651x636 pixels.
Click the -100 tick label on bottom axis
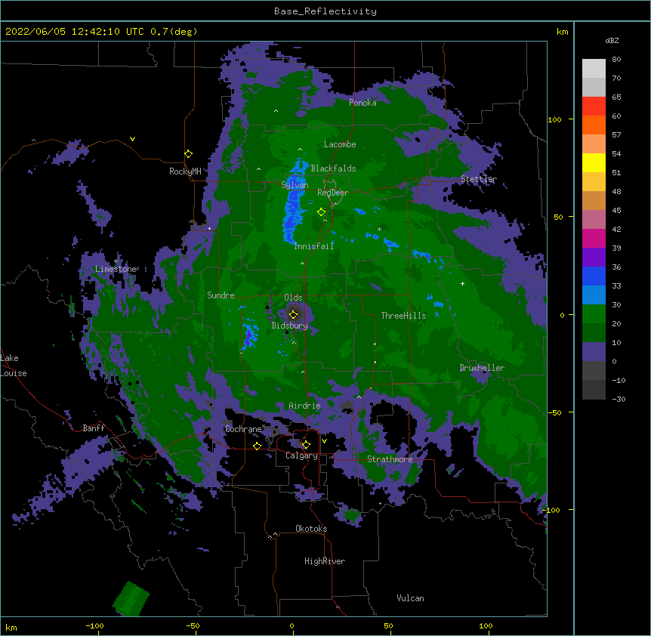[x=94, y=625]
